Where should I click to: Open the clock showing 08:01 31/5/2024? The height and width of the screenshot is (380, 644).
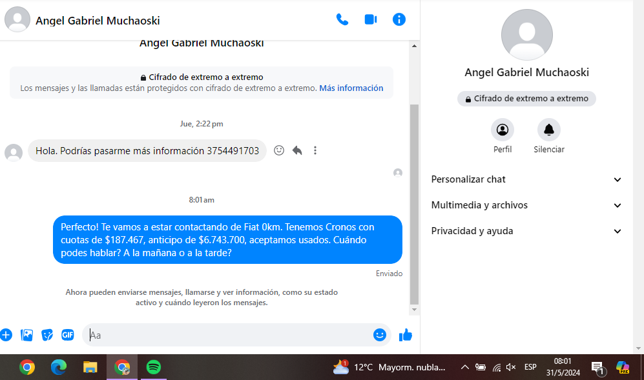[x=563, y=367]
